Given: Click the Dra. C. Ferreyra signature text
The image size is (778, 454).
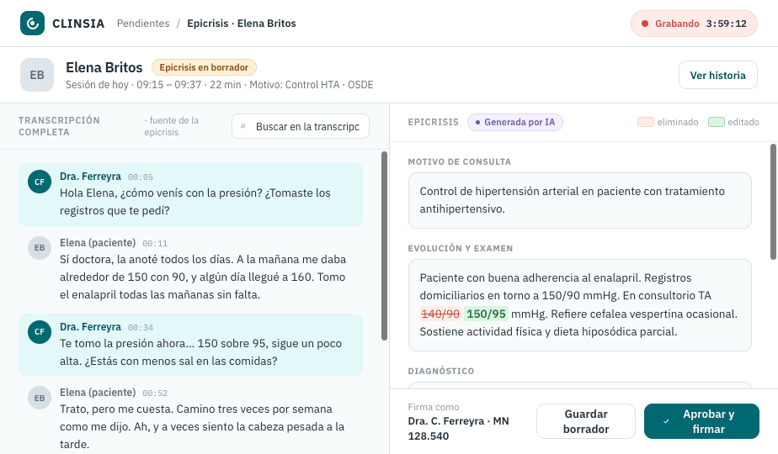Looking at the screenshot, I should (x=458, y=428).
